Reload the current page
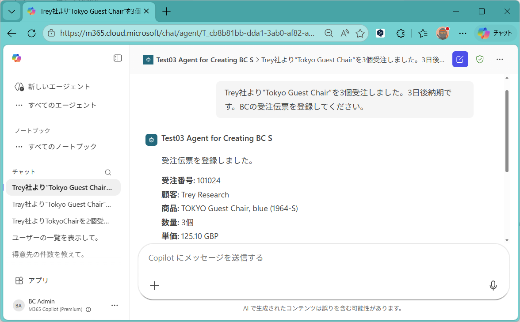The image size is (520, 322). 31,33
